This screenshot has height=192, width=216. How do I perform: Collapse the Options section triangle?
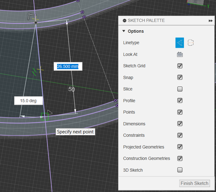pyautogui.click(x=124, y=31)
